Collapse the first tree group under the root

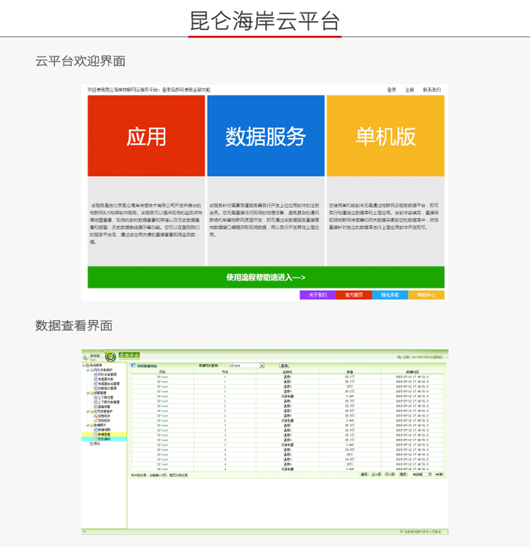[87, 370]
